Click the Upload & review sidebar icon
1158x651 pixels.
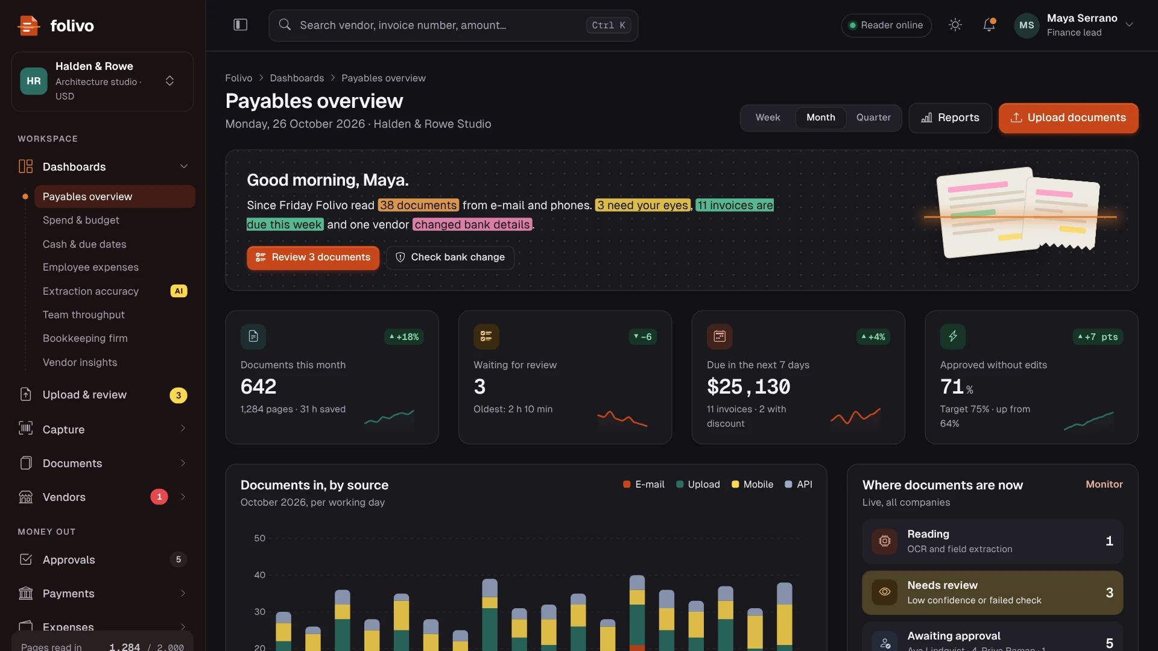(25, 394)
